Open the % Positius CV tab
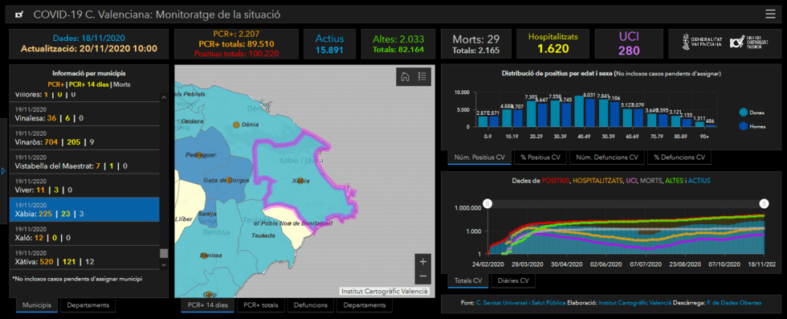The height and width of the screenshot is (319, 787). point(540,157)
